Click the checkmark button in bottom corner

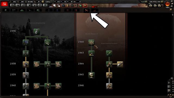point(170,97)
